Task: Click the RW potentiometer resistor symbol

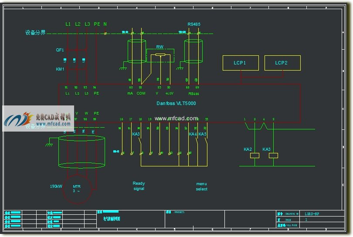Action: coord(160,55)
